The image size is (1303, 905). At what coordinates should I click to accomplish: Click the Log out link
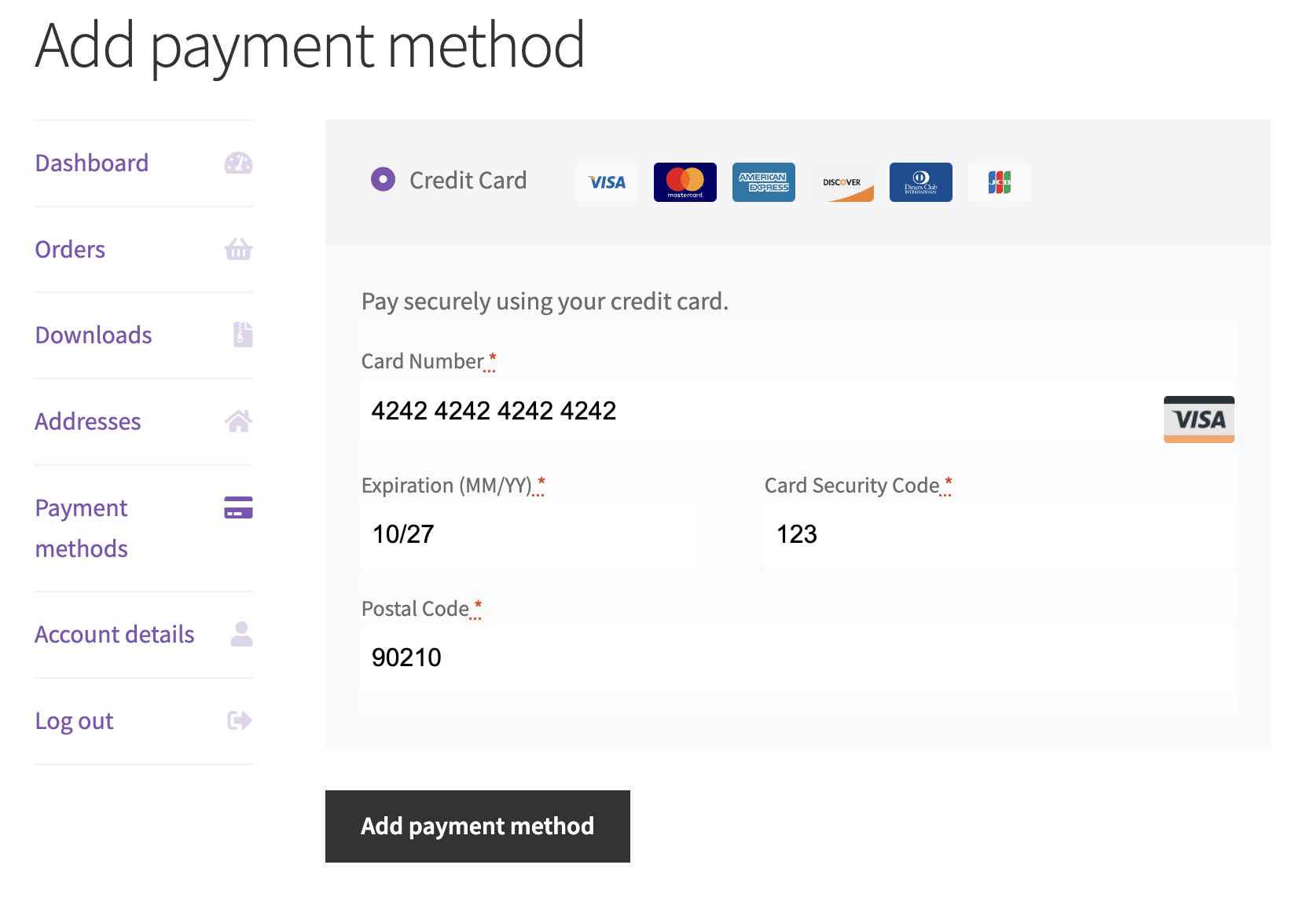[74, 720]
